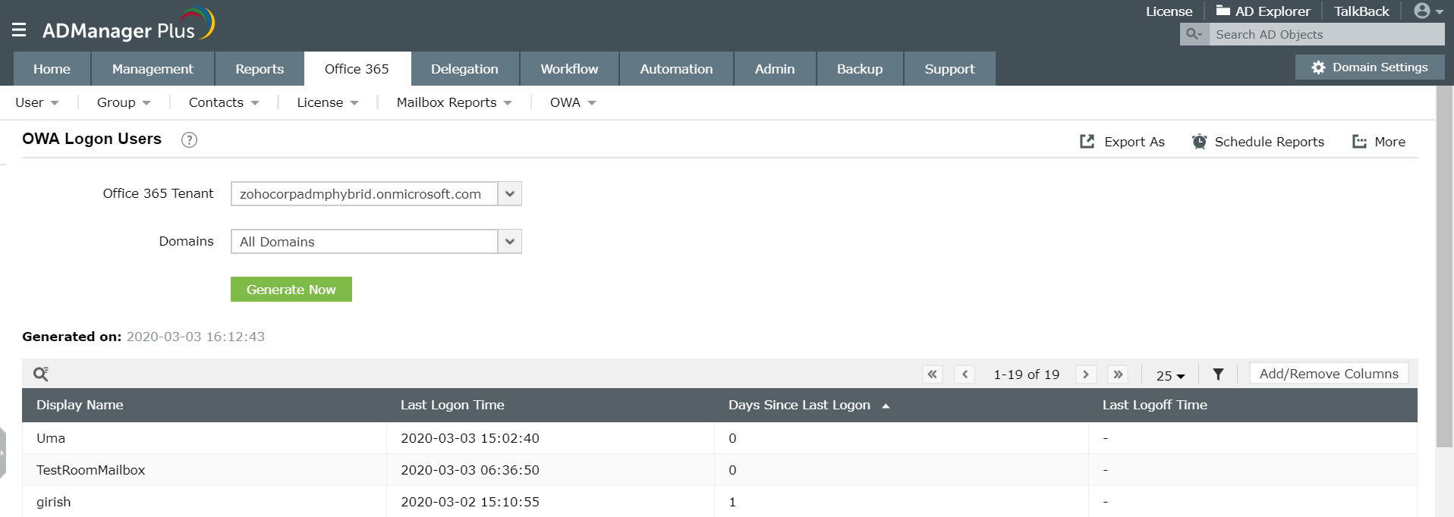1454x517 pixels.
Task: Click logon time 2020-03-03 06:36:50
Action: (x=470, y=470)
